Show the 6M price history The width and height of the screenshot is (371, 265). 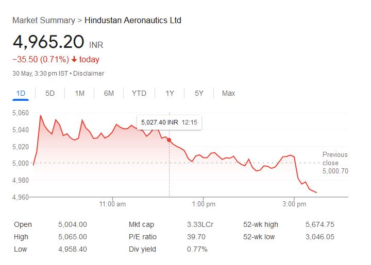(109, 93)
